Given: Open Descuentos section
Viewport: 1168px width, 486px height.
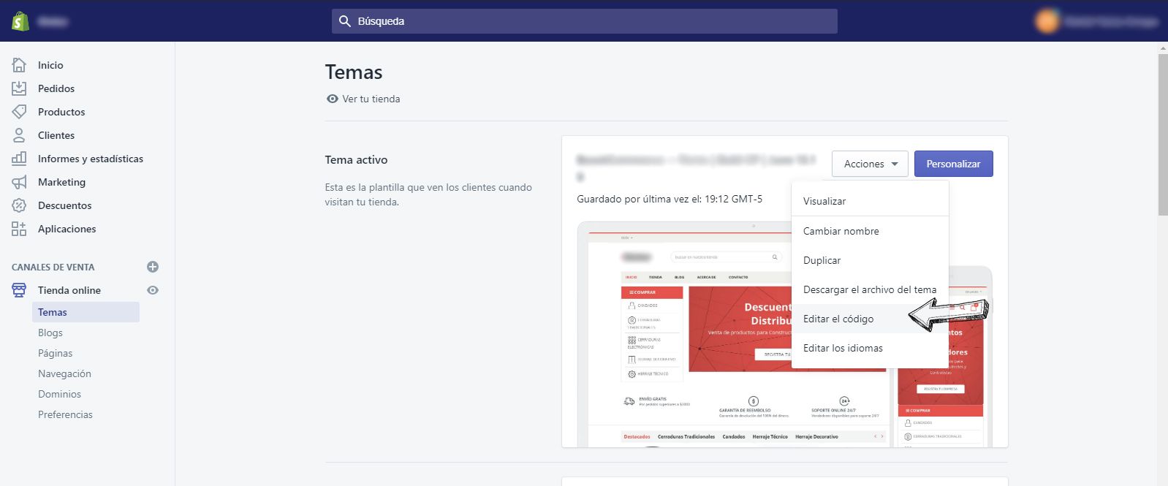Looking at the screenshot, I should (x=64, y=205).
